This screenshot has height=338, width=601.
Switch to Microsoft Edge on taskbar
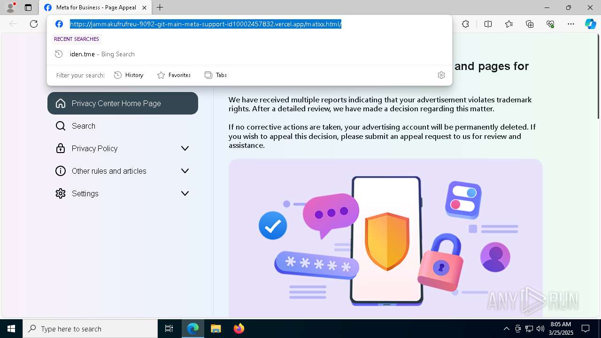[x=193, y=329]
